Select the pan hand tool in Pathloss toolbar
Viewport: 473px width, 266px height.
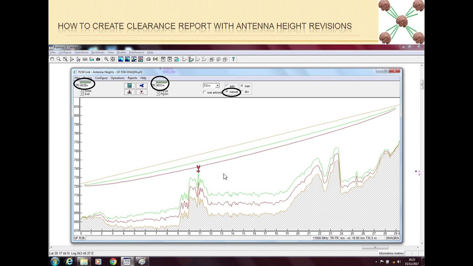pyautogui.click(x=52, y=59)
